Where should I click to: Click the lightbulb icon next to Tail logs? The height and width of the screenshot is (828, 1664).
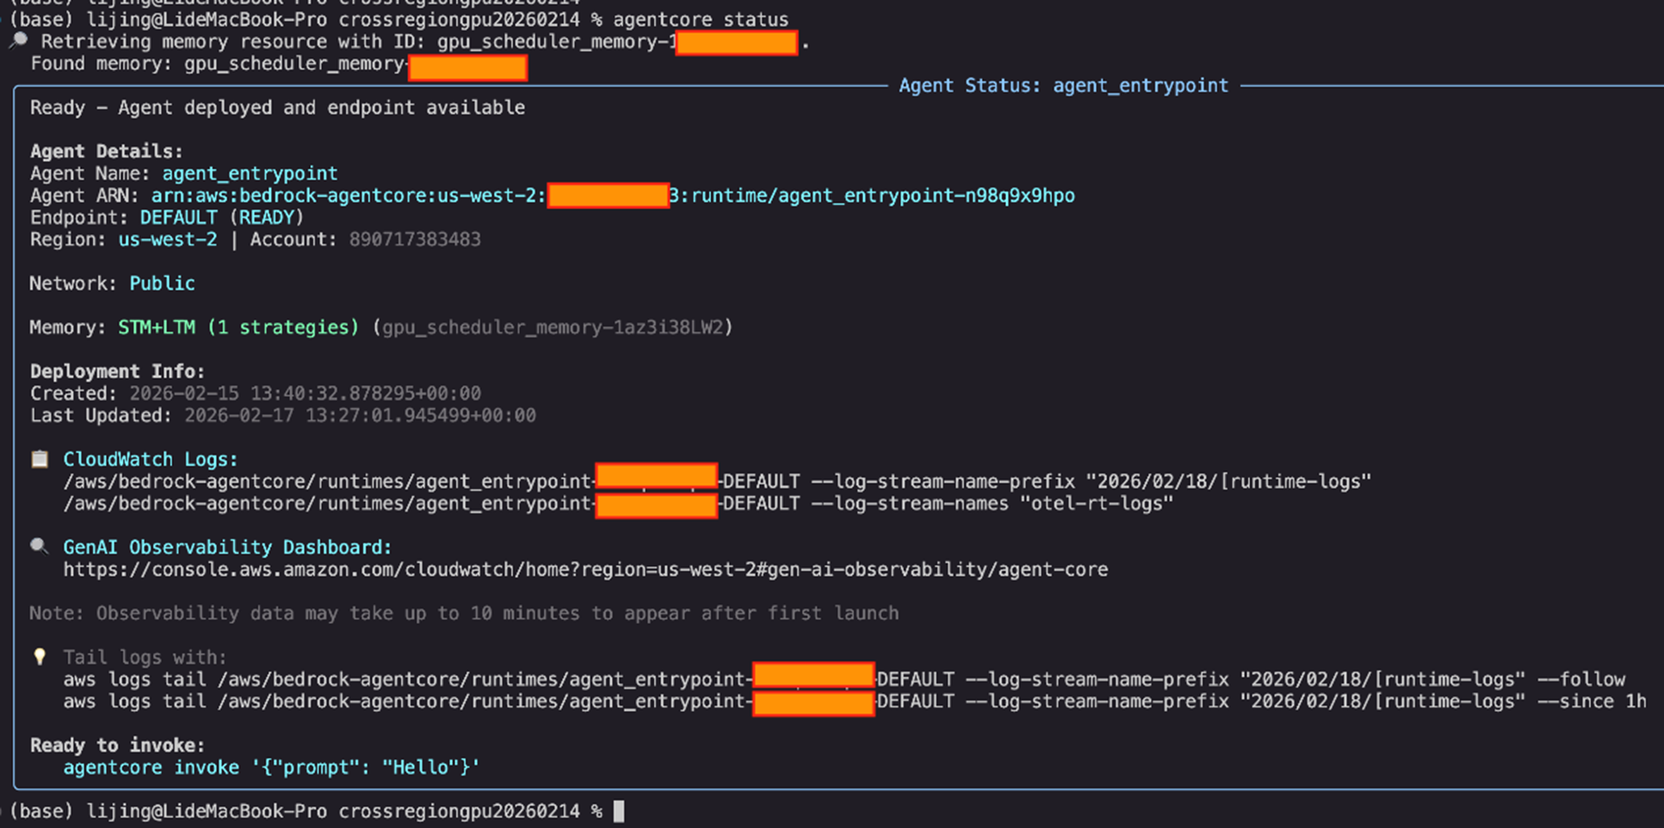pyautogui.click(x=39, y=657)
